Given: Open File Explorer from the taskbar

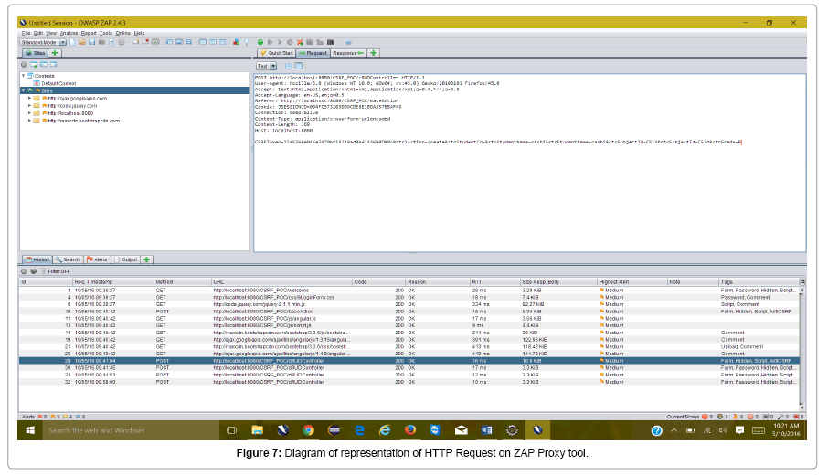Looking at the screenshot, I should pos(257,430).
